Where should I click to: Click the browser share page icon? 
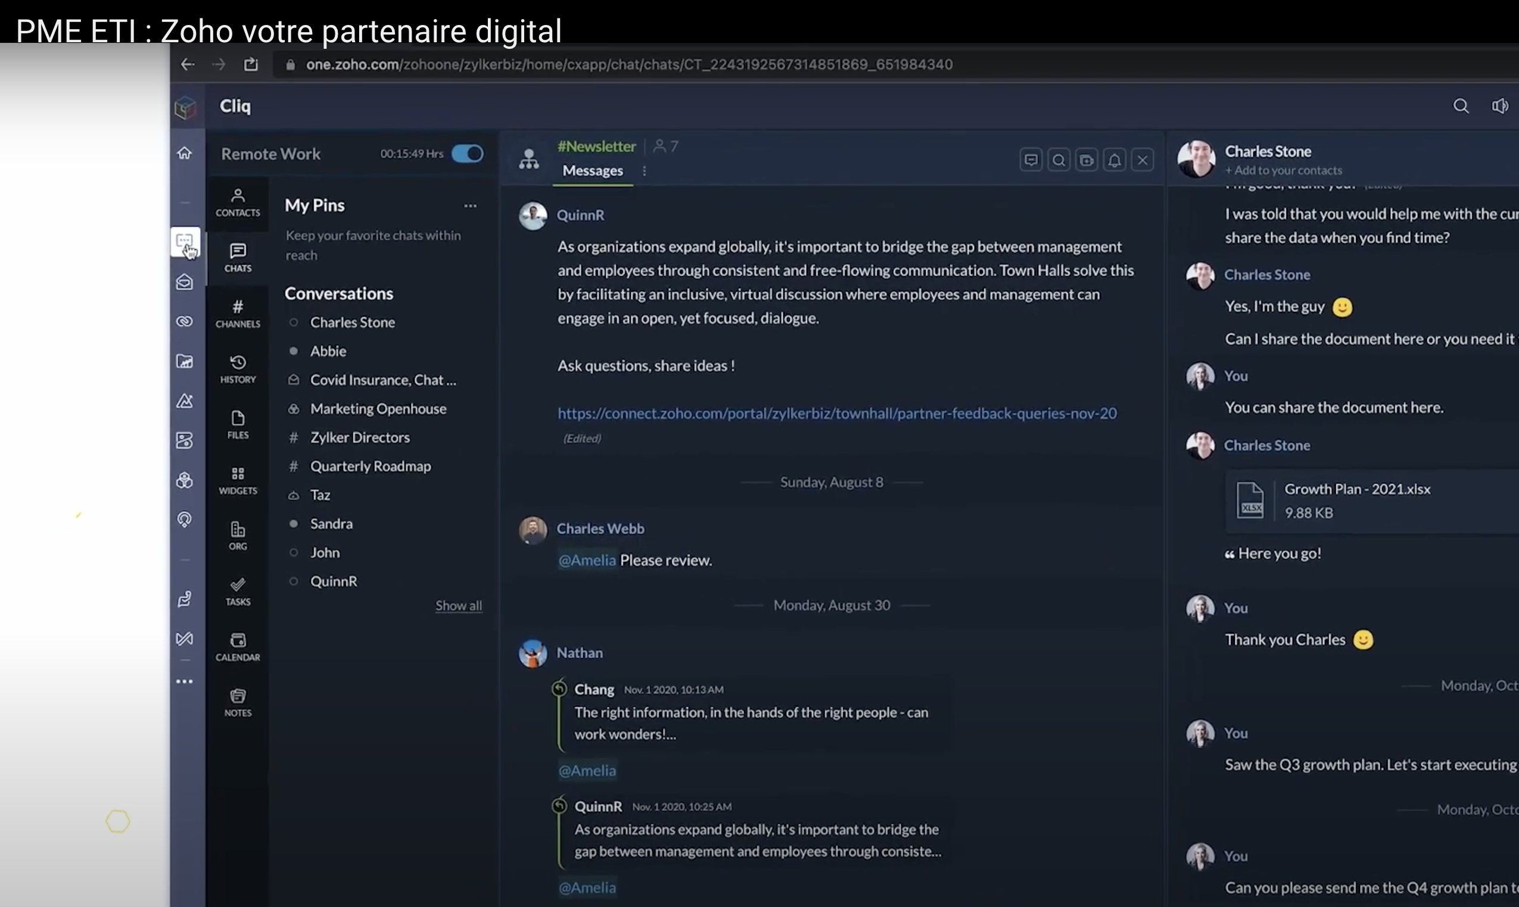click(x=251, y=64)
